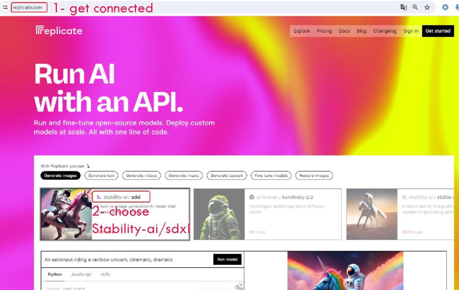
Task: Select the Generate videos pill
Action: 141,176
